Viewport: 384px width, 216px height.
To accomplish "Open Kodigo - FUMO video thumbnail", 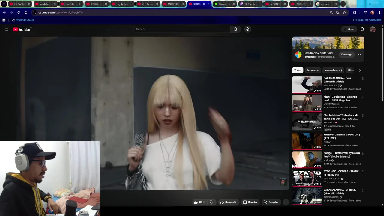I will (x=307, y=159).
